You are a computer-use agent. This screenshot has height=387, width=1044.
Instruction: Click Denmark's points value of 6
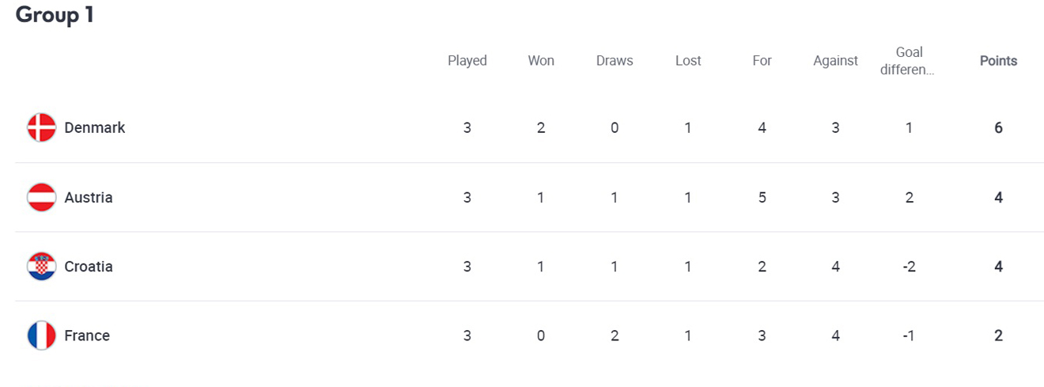click(x=998, y=127)
